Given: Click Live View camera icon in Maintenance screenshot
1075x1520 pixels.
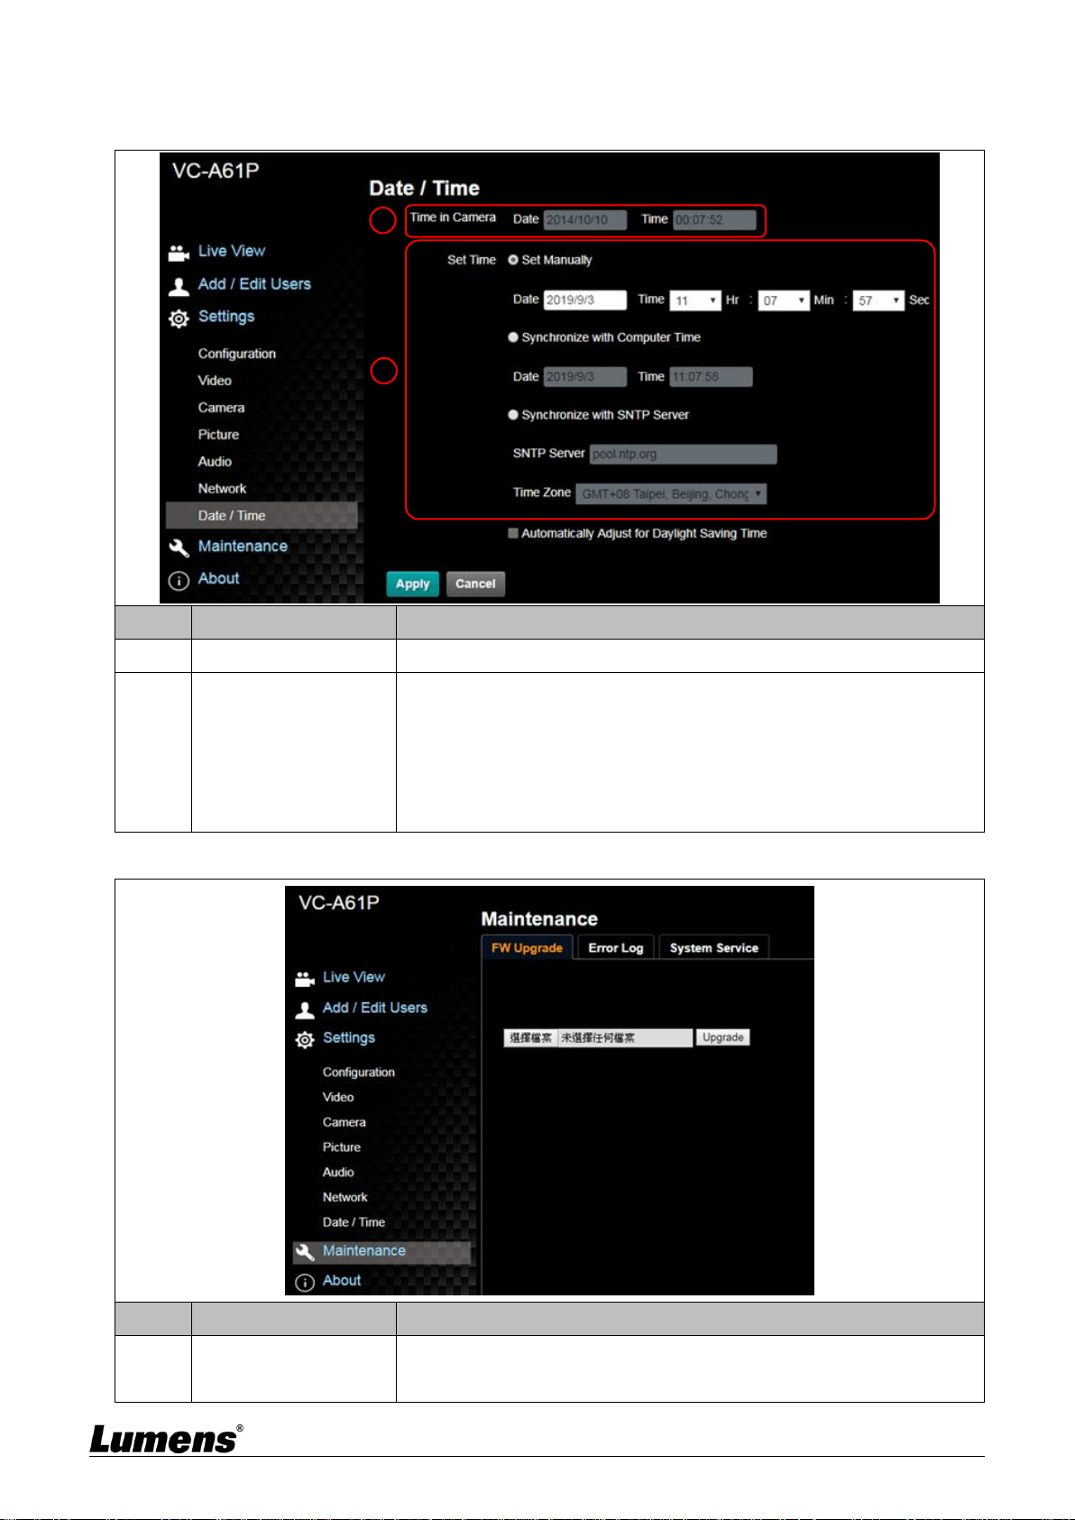Looking at the screenshot, I should 305,979.
